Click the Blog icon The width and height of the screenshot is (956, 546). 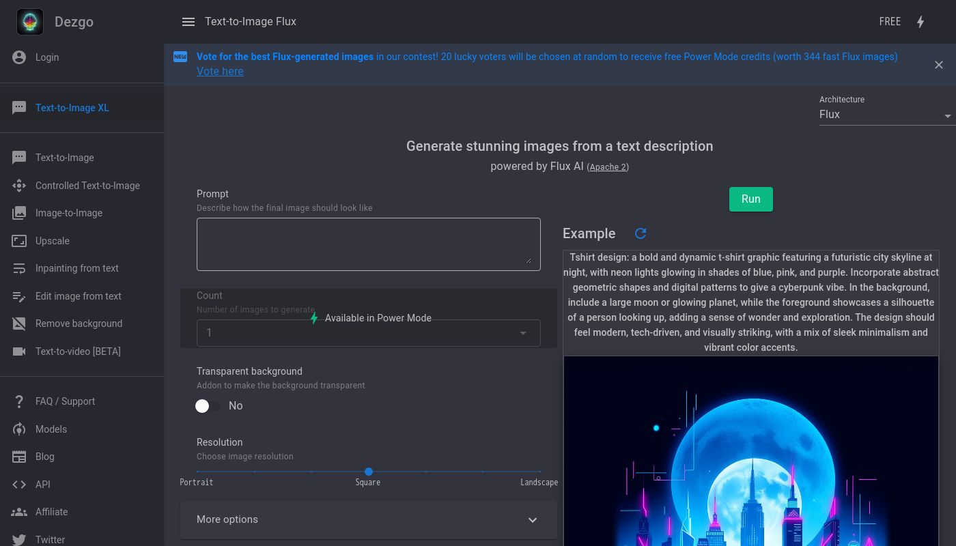pyautogui.click(x=19, y=457)
